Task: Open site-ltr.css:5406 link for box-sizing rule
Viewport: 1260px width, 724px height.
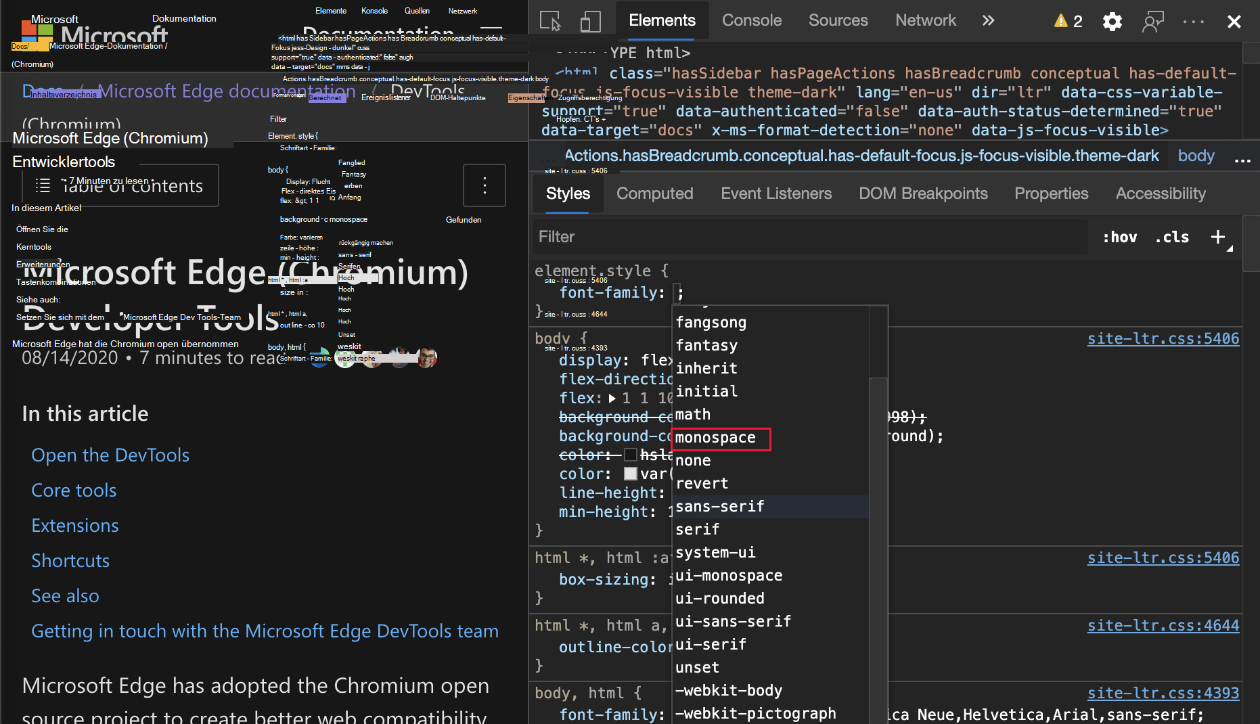Action: [x=1163, y=558]
